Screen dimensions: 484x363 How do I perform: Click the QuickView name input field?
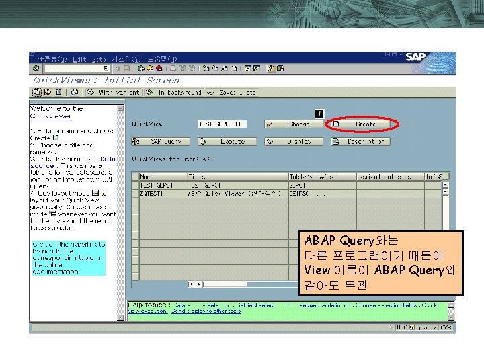point(222,124)
